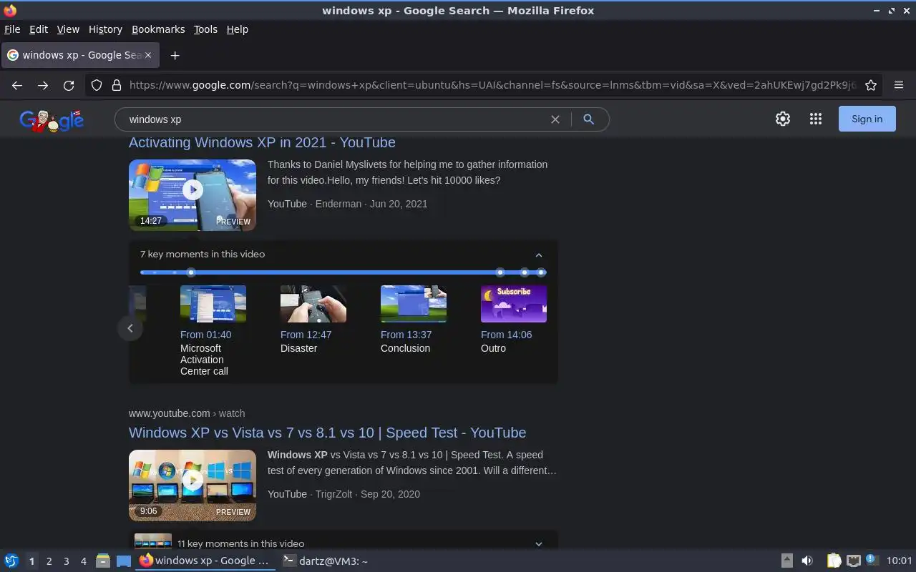Click the From 01:40 timestamp link
Screen dimensions: 916x572
point(205,335)
